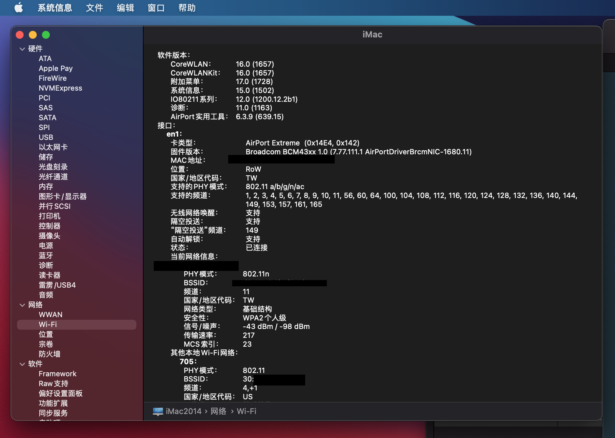Click the 12.0 (1200.12.2b1) IO80211 version
The image size is (615, 438).
267,99
